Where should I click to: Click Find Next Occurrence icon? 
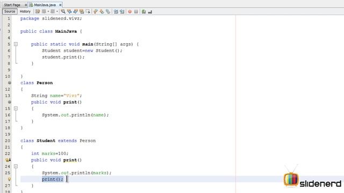pyautogui.click(x=75, y=11)
